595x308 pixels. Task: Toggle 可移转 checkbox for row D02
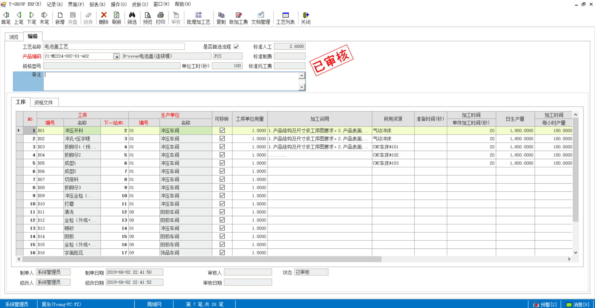(x=222, y=139)
